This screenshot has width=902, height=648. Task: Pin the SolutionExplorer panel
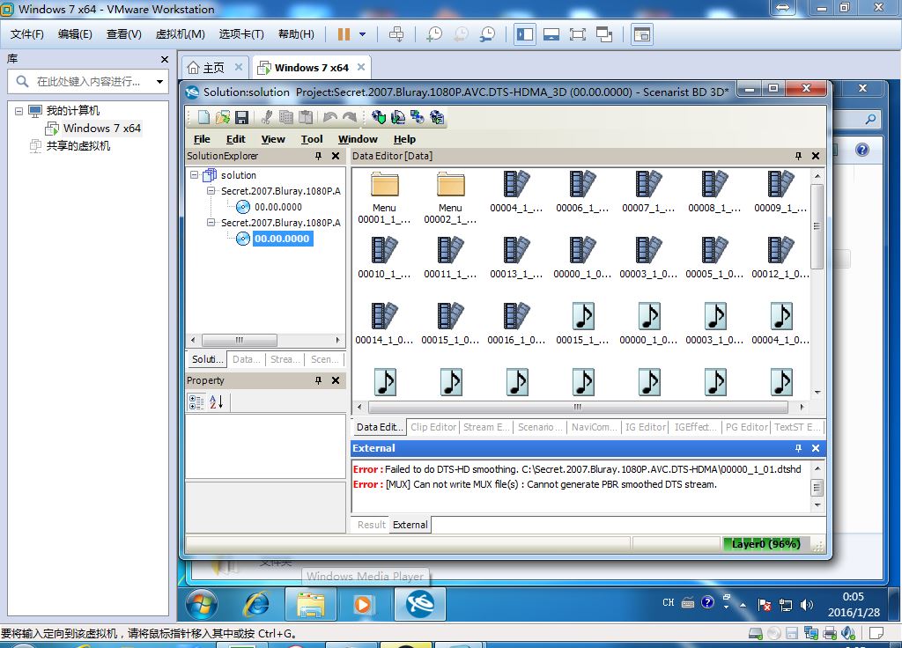318,156
